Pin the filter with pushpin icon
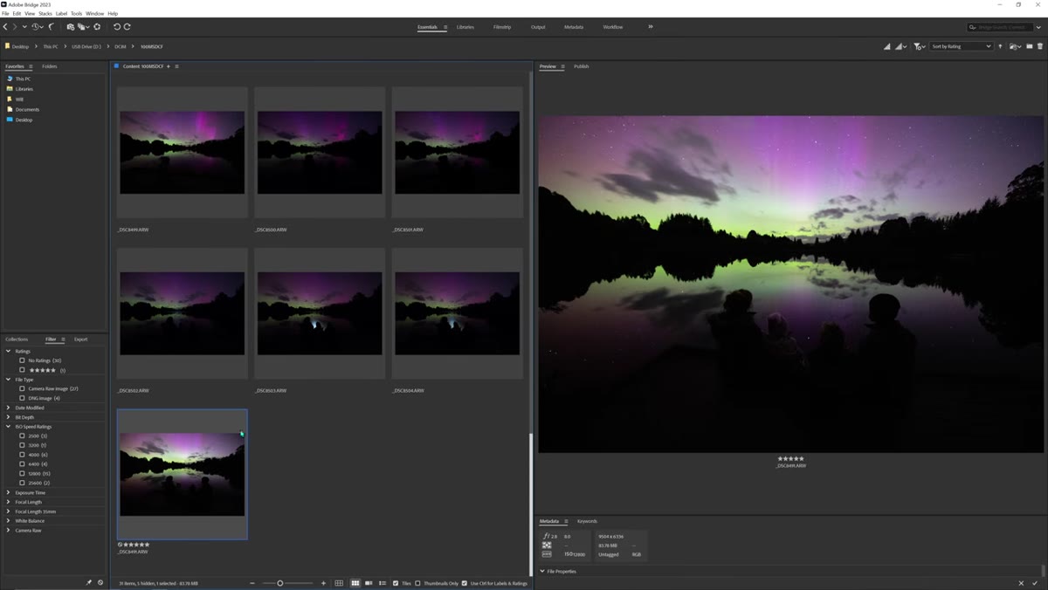The image size is (1048, 590). [88, 582]
